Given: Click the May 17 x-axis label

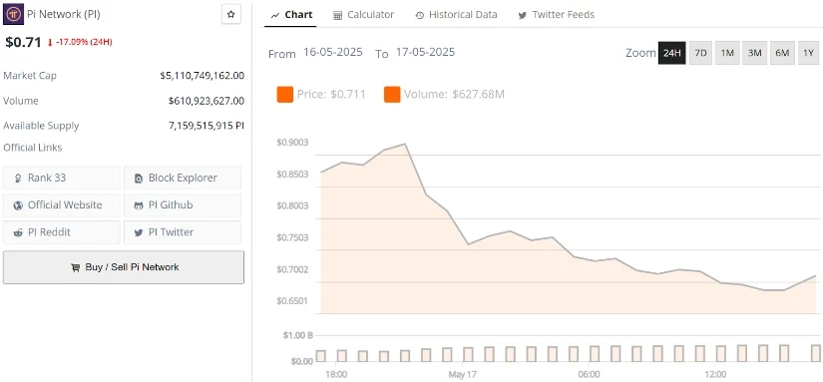Looking at the screenshot, I should pyautogui.click(x=462, y=375).
